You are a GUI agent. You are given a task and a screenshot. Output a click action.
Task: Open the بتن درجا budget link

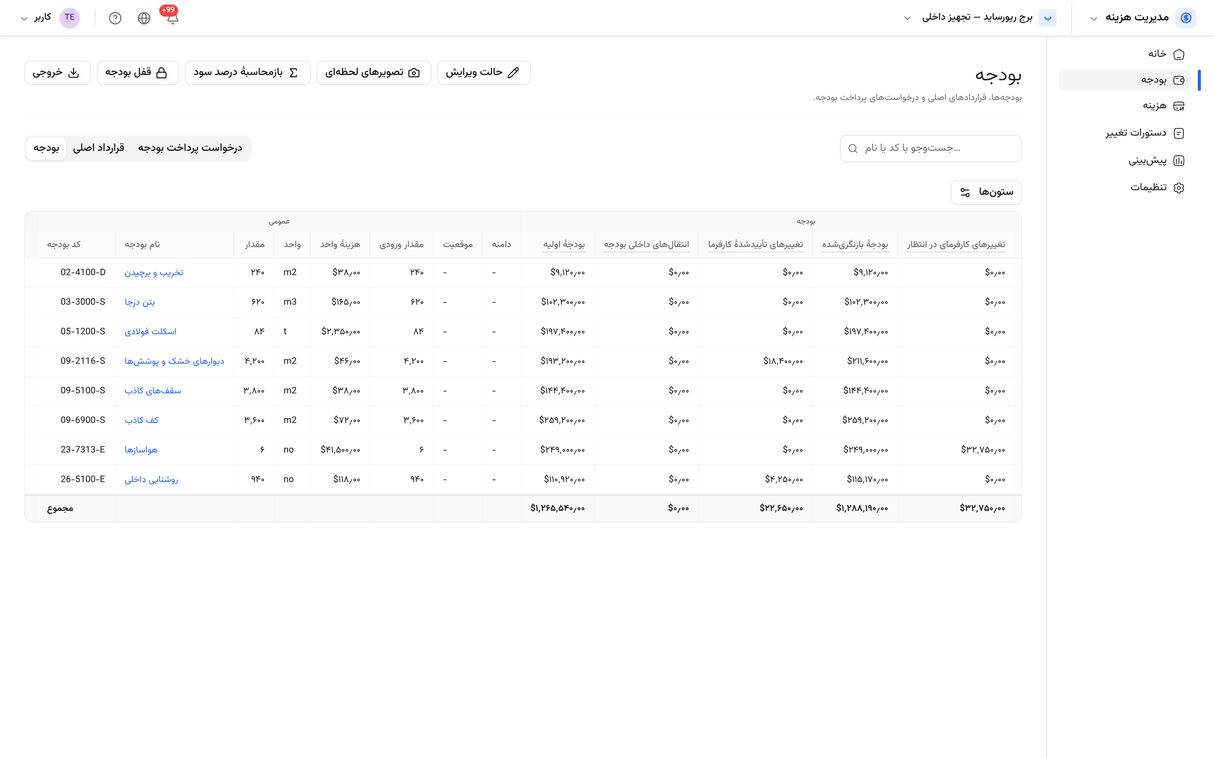(x=140, y=302)
